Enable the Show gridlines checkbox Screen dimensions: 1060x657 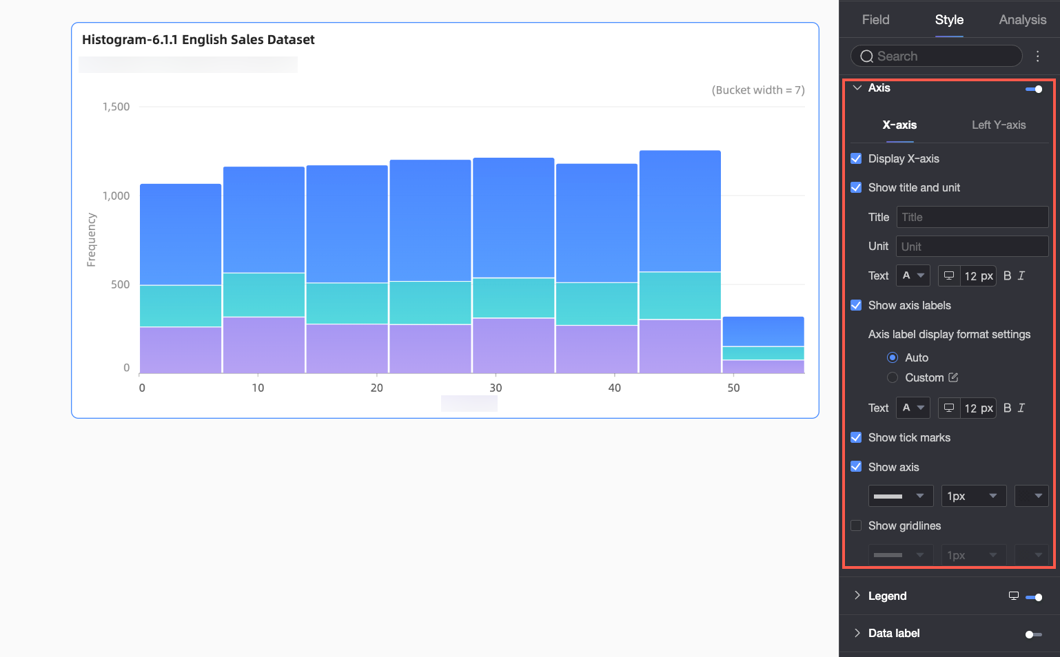pyautogui.click(x=856, y=525)
